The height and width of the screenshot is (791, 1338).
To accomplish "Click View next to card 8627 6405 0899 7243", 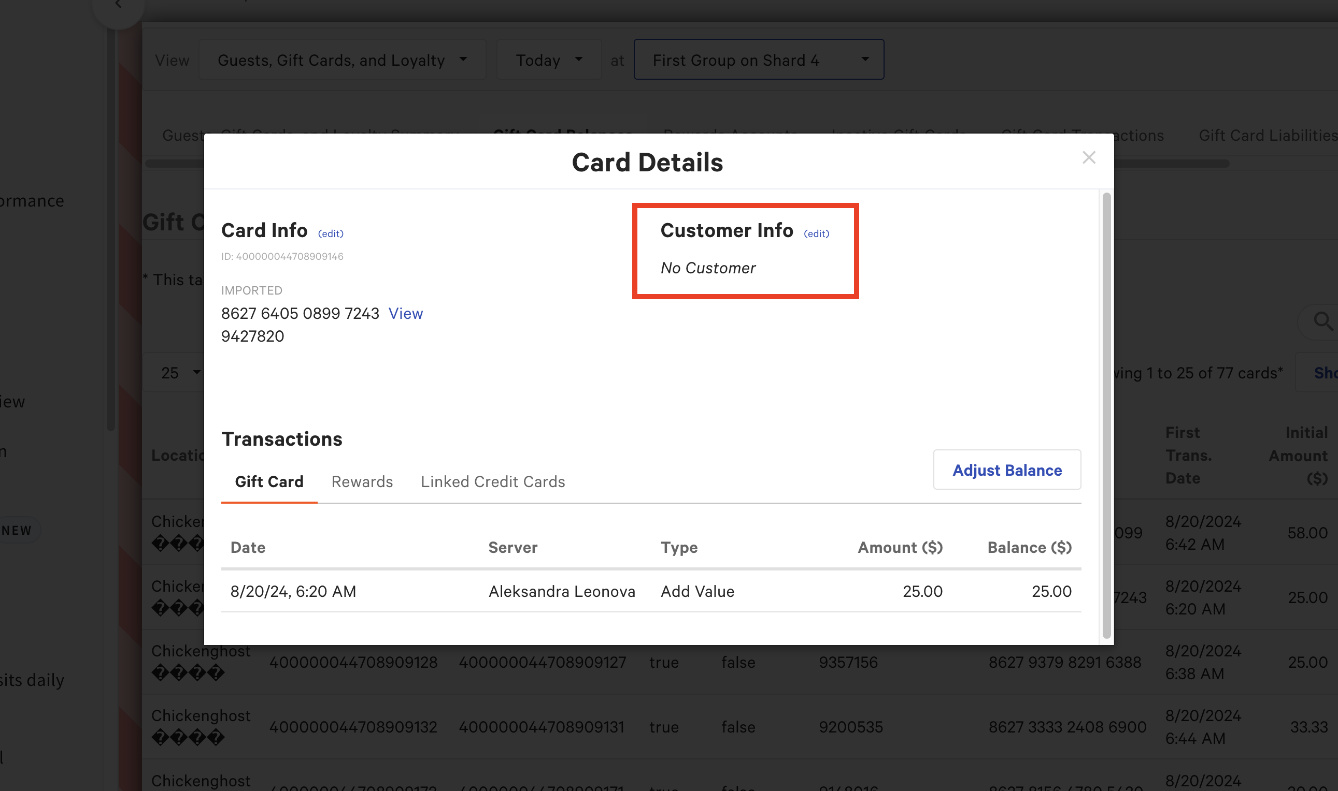I will (x=405, y=313).
